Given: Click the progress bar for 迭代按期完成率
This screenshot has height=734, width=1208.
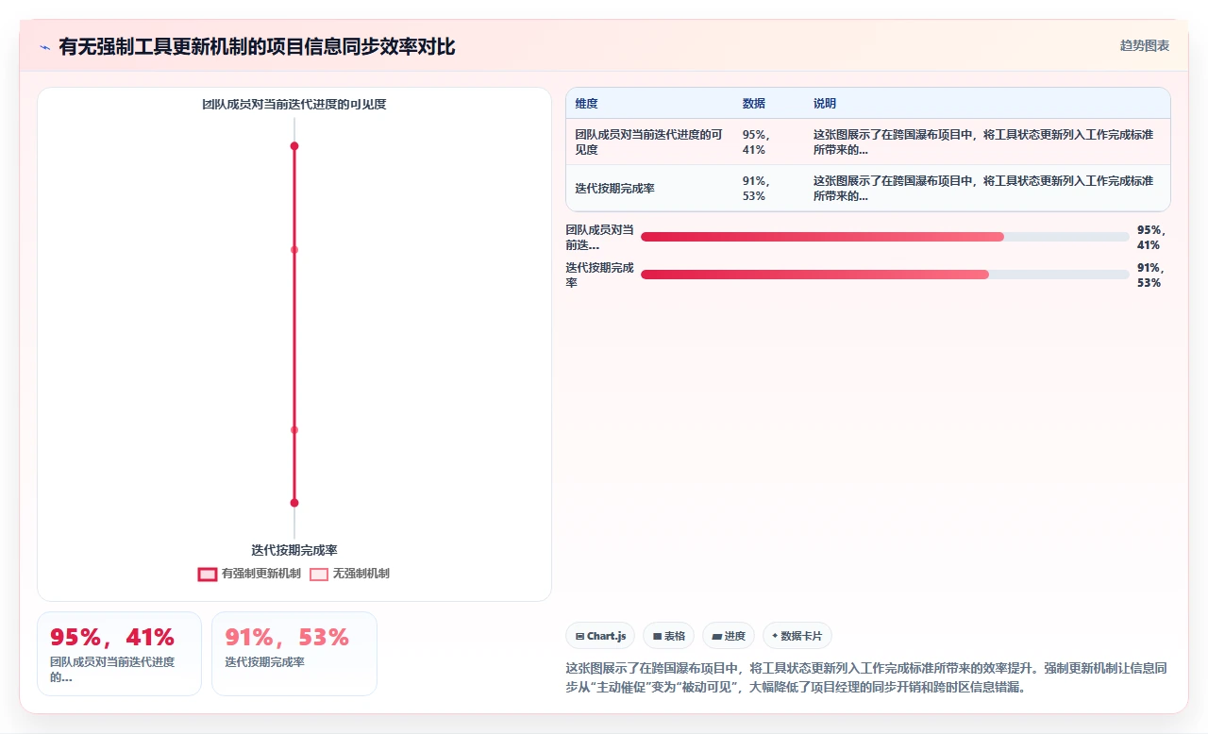Looking at the screenshot, I should pos(885,275).
